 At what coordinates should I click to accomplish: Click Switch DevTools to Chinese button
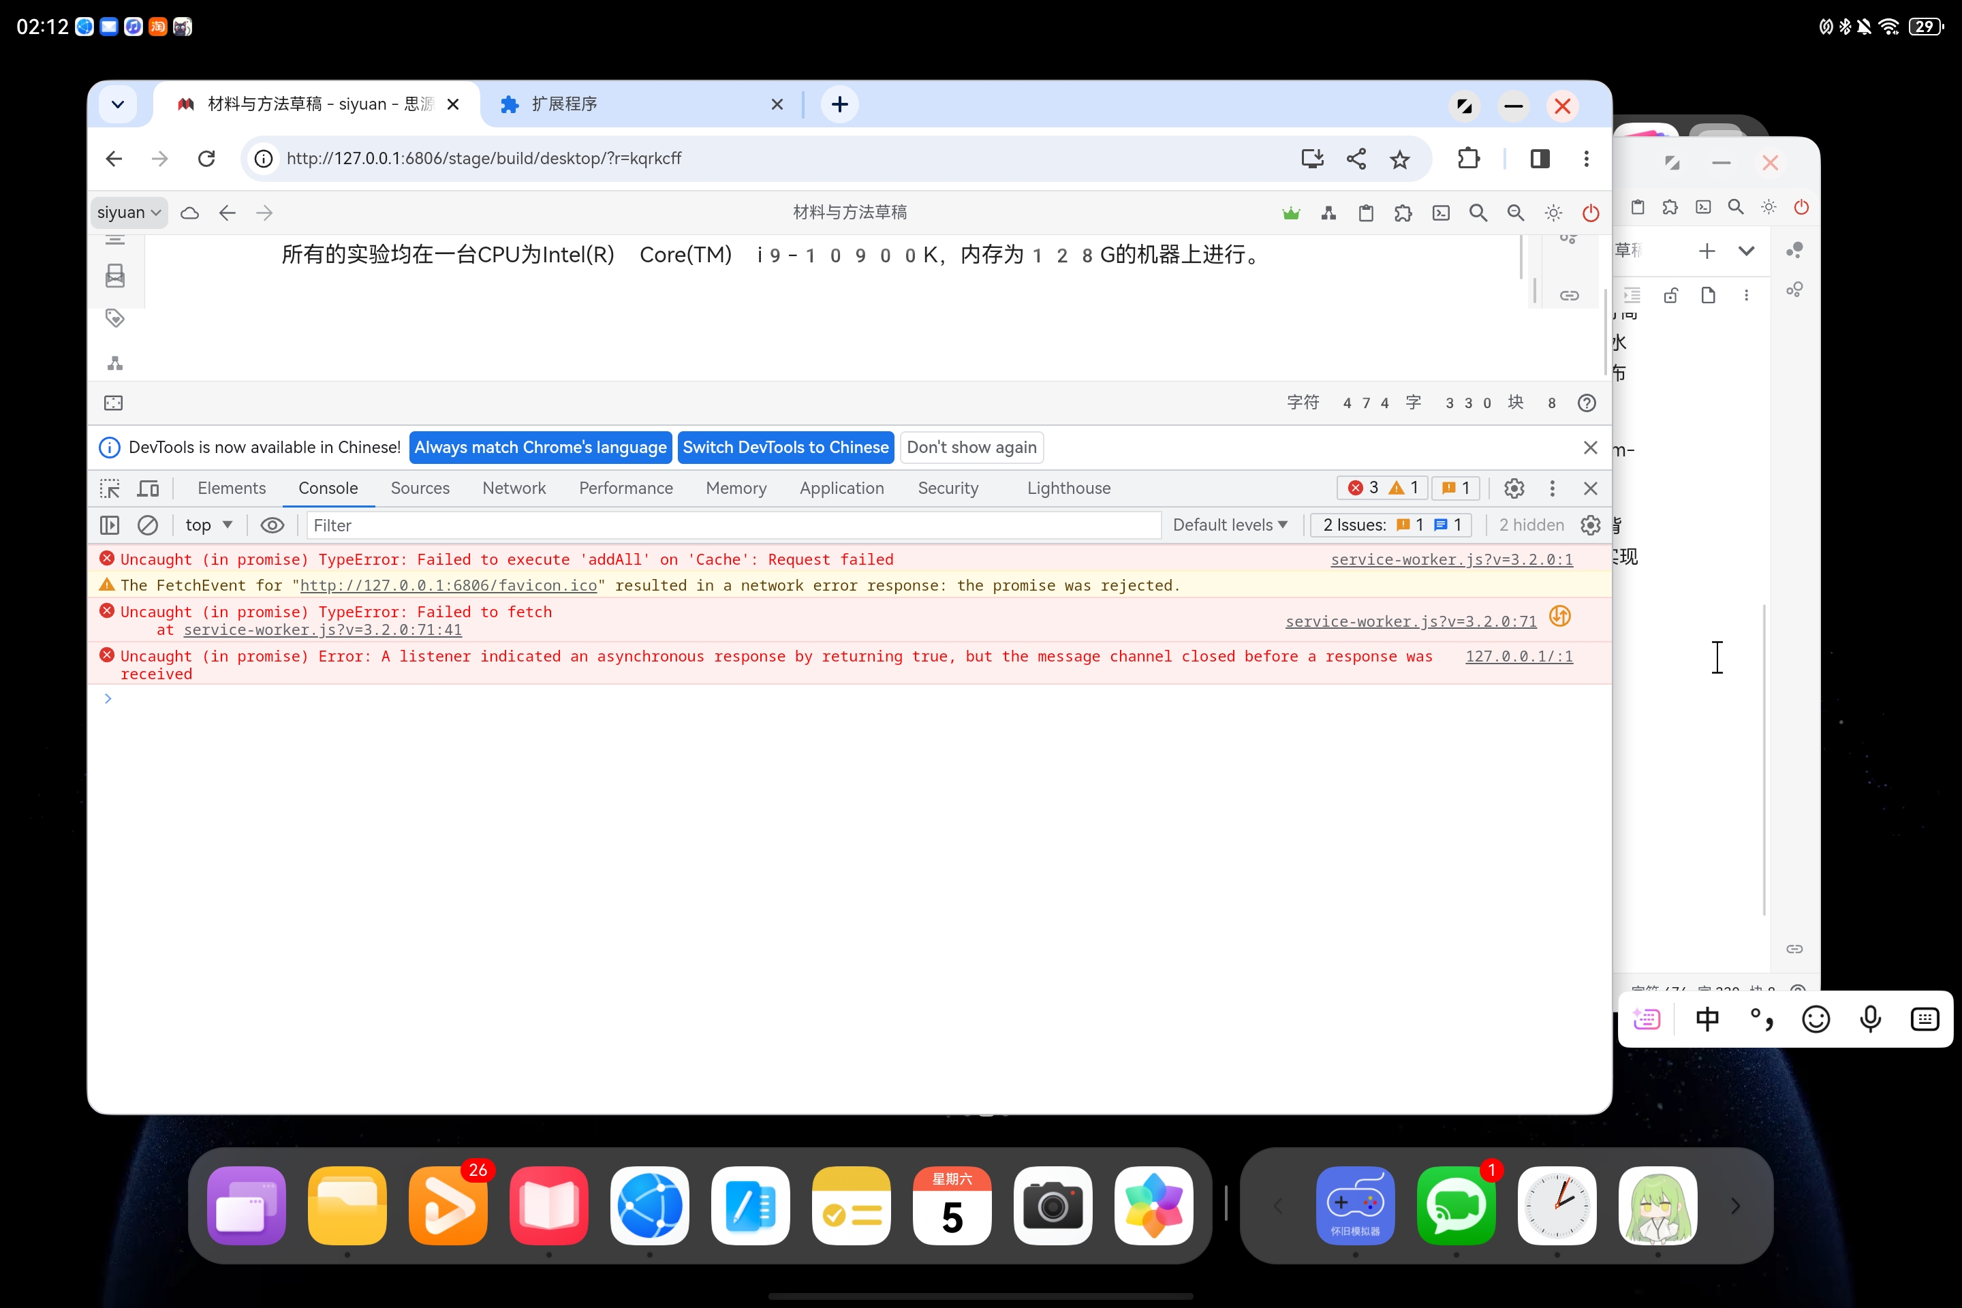click(785, 447)
